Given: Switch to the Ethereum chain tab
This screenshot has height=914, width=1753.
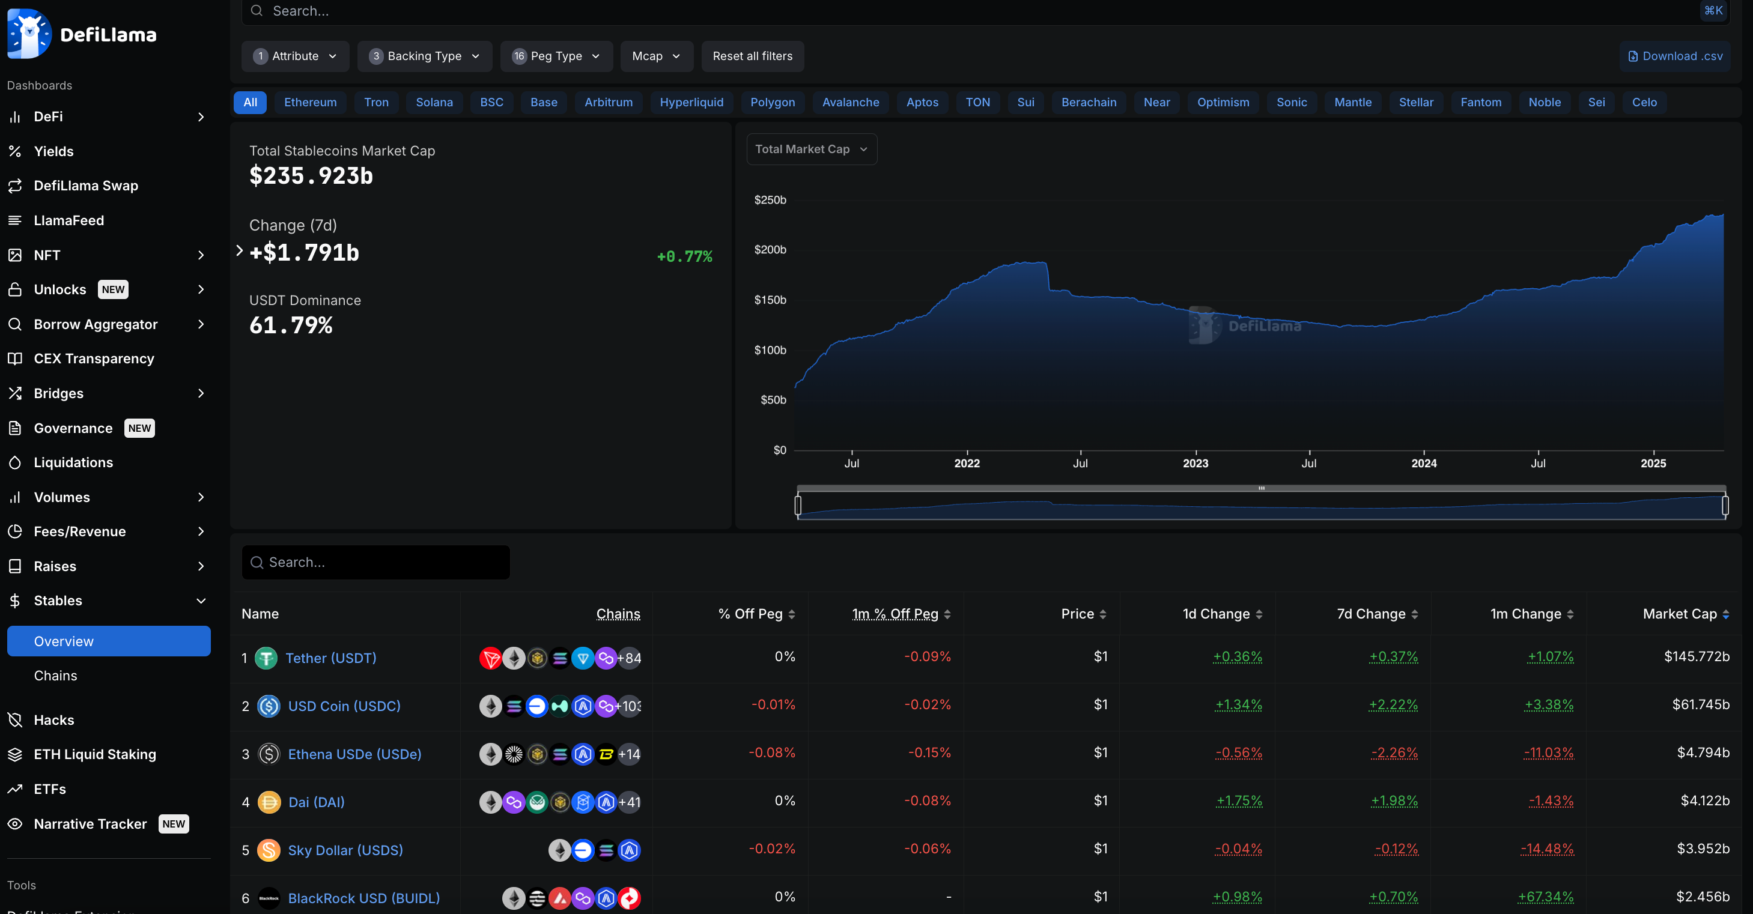Looking at the screenshot, I should (x=311, y=102).
